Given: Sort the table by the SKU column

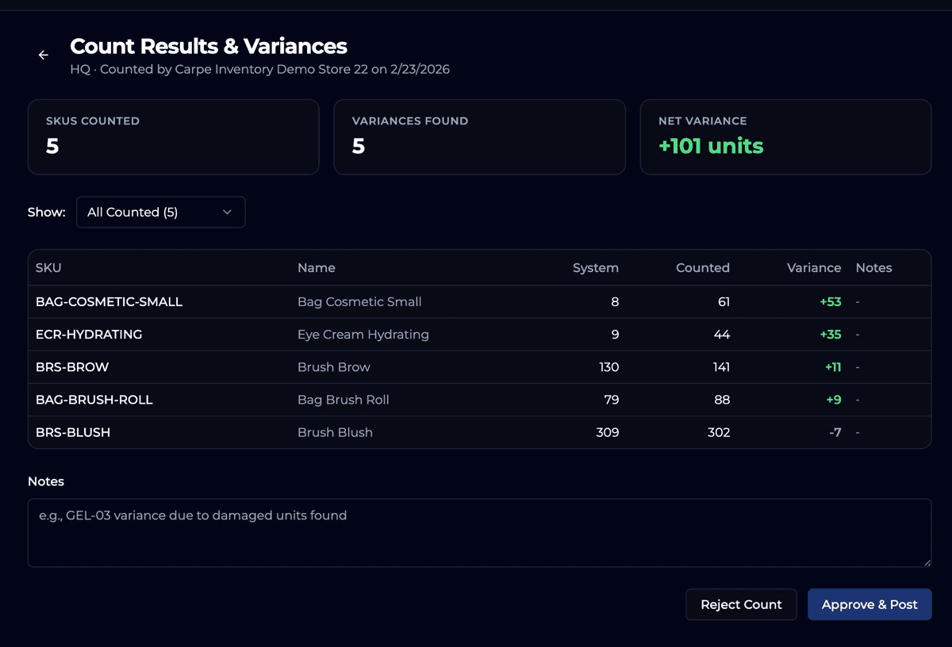Looking at the screenshot, I should click(x=48, y=268).
